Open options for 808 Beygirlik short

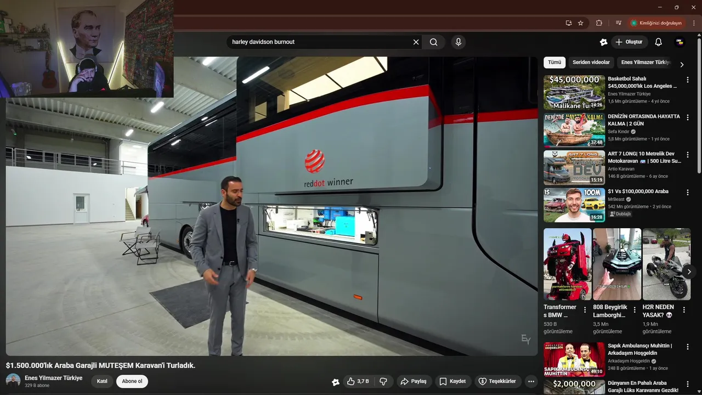[635, 310]
